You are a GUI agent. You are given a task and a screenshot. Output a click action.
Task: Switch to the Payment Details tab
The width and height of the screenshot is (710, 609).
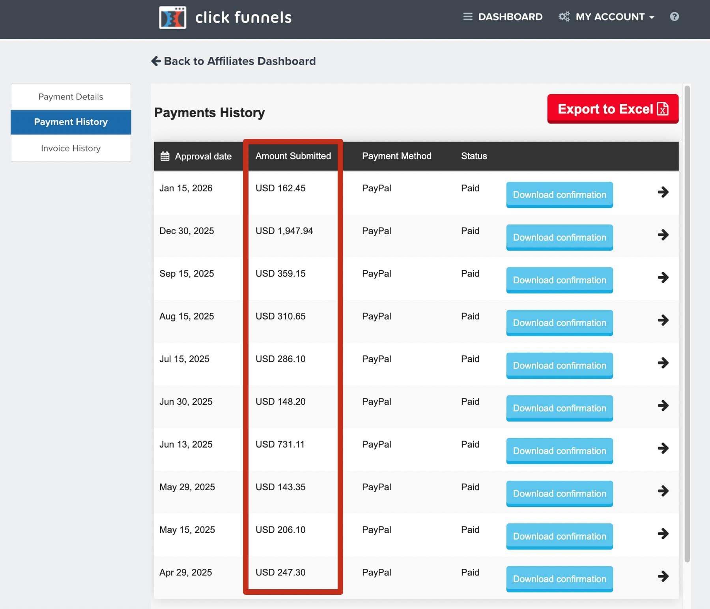click(x=71, y=97)
